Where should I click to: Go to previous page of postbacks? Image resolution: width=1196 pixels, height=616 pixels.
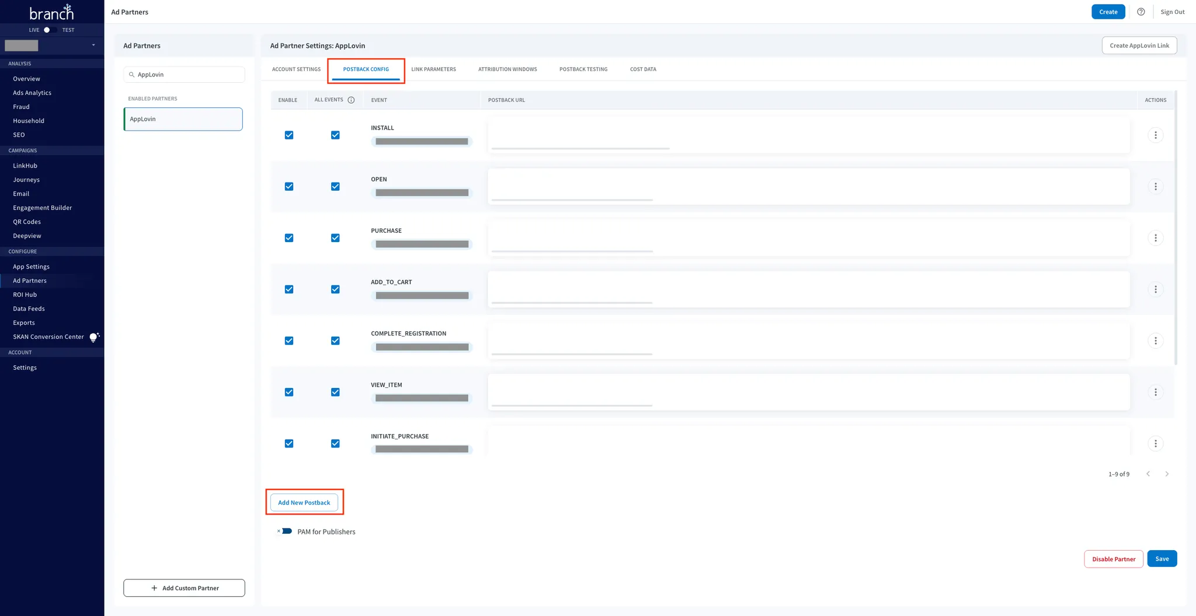point(1148,474)
